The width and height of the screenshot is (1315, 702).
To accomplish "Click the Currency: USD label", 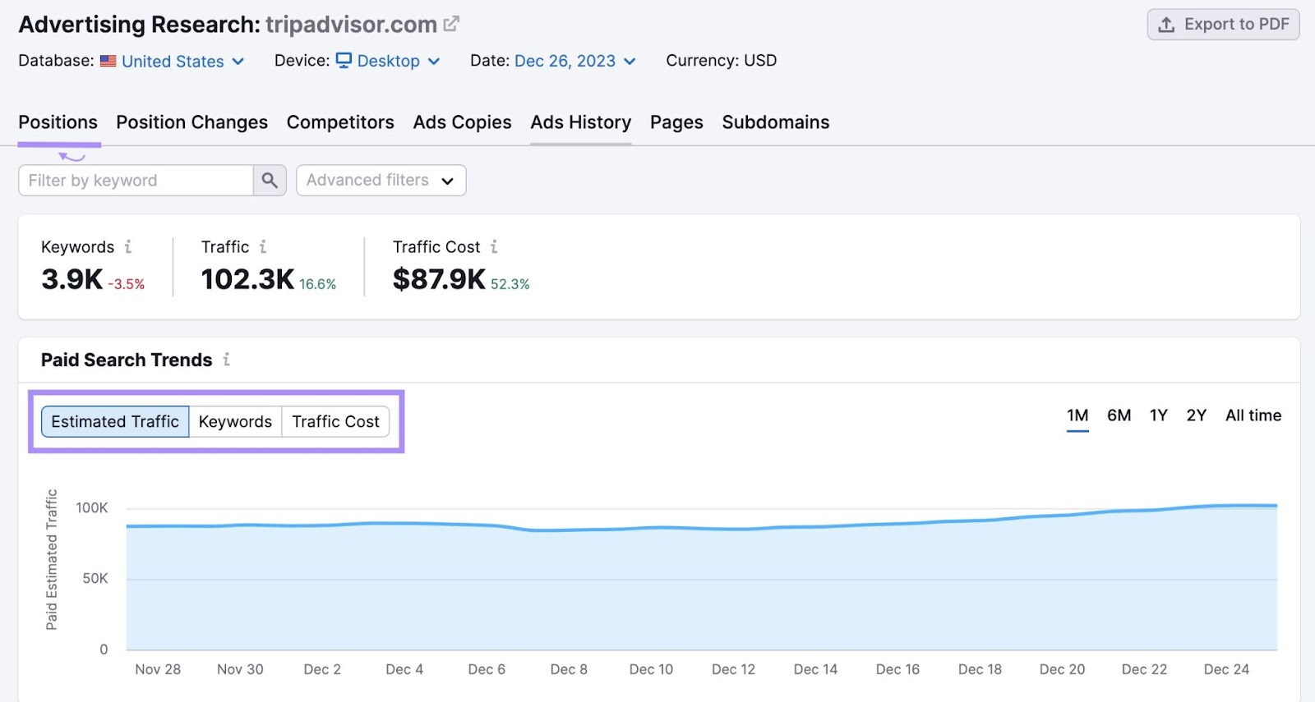I will (x=722, y=61).
